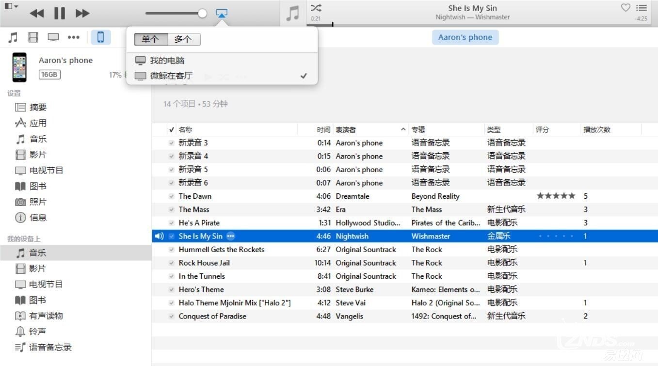This screenshot has width=658, height=366.
Task: Click the Aaron's phone tab button
Action: (465, 37)
